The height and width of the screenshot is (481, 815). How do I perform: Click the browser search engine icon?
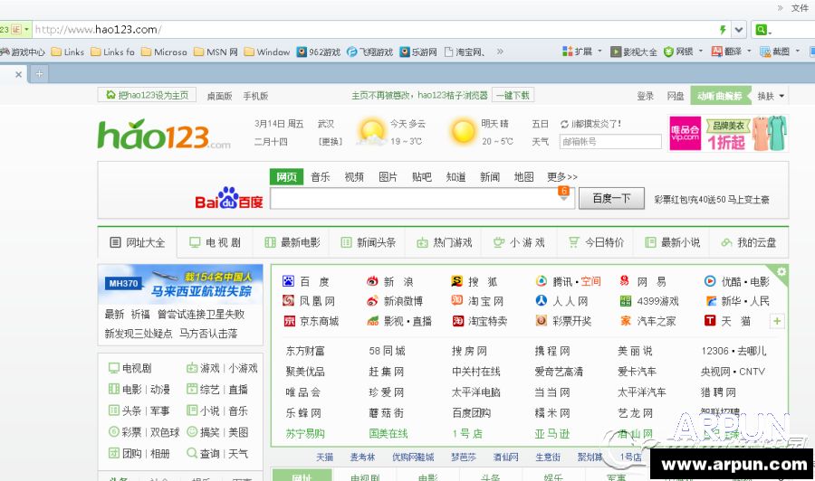(x=761, y=30)
